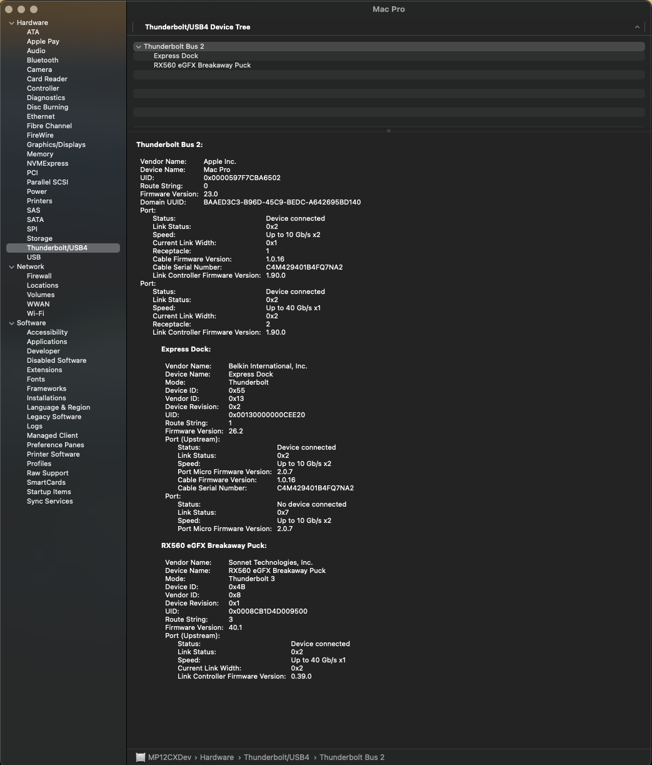The height and width of the screenshot is (765, 652).
Task: Open WWAN under Network
Action: pyautogui.click(x=38, y=304)
